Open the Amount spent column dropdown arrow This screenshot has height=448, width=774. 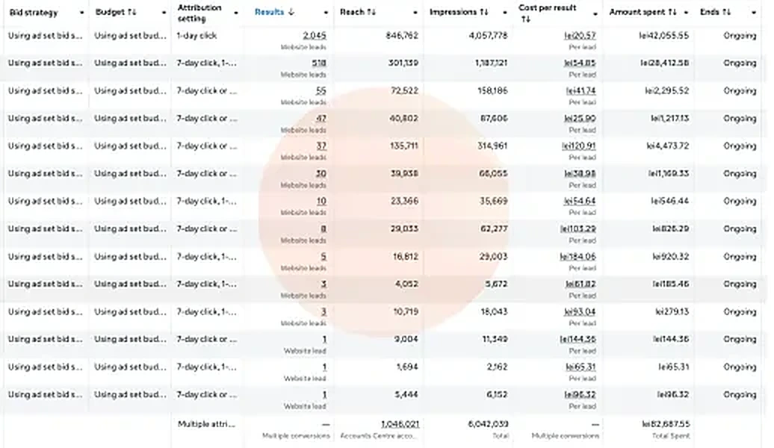pyautogui.click(x=686, y=13)
